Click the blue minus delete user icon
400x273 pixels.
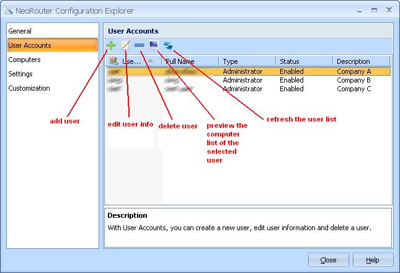tap(140, 45)
